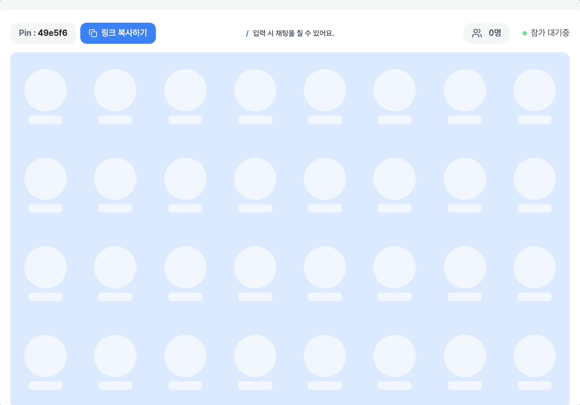
Task: Select the first avatar placeholder in top row
Action: [x=45, y=90]
